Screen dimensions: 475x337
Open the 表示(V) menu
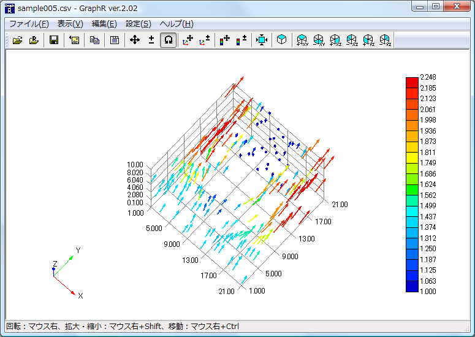70,24
